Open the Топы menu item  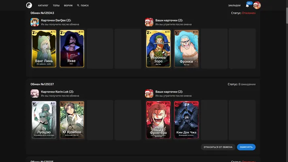56,6
